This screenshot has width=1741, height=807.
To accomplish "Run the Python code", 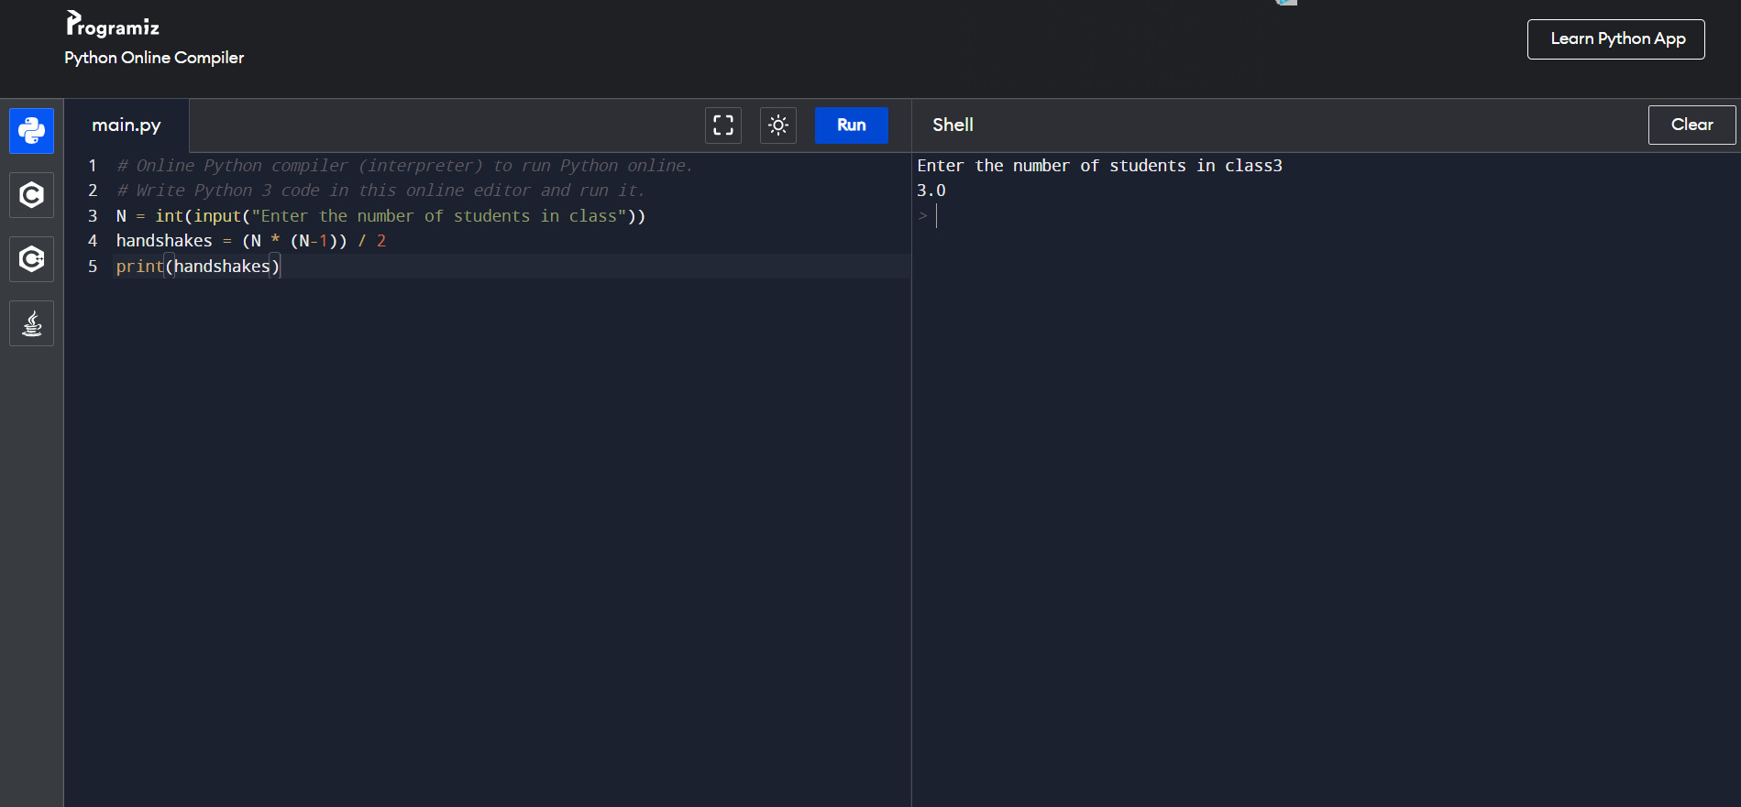I will [x=851, y=125].
